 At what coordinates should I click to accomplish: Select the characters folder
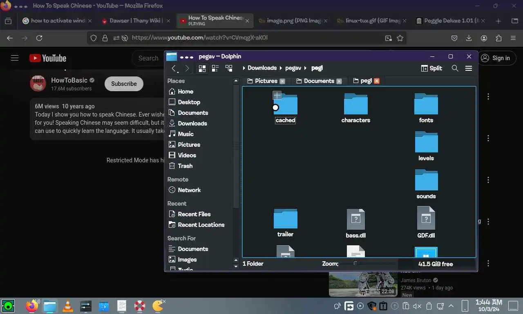(x=356, y=108)
